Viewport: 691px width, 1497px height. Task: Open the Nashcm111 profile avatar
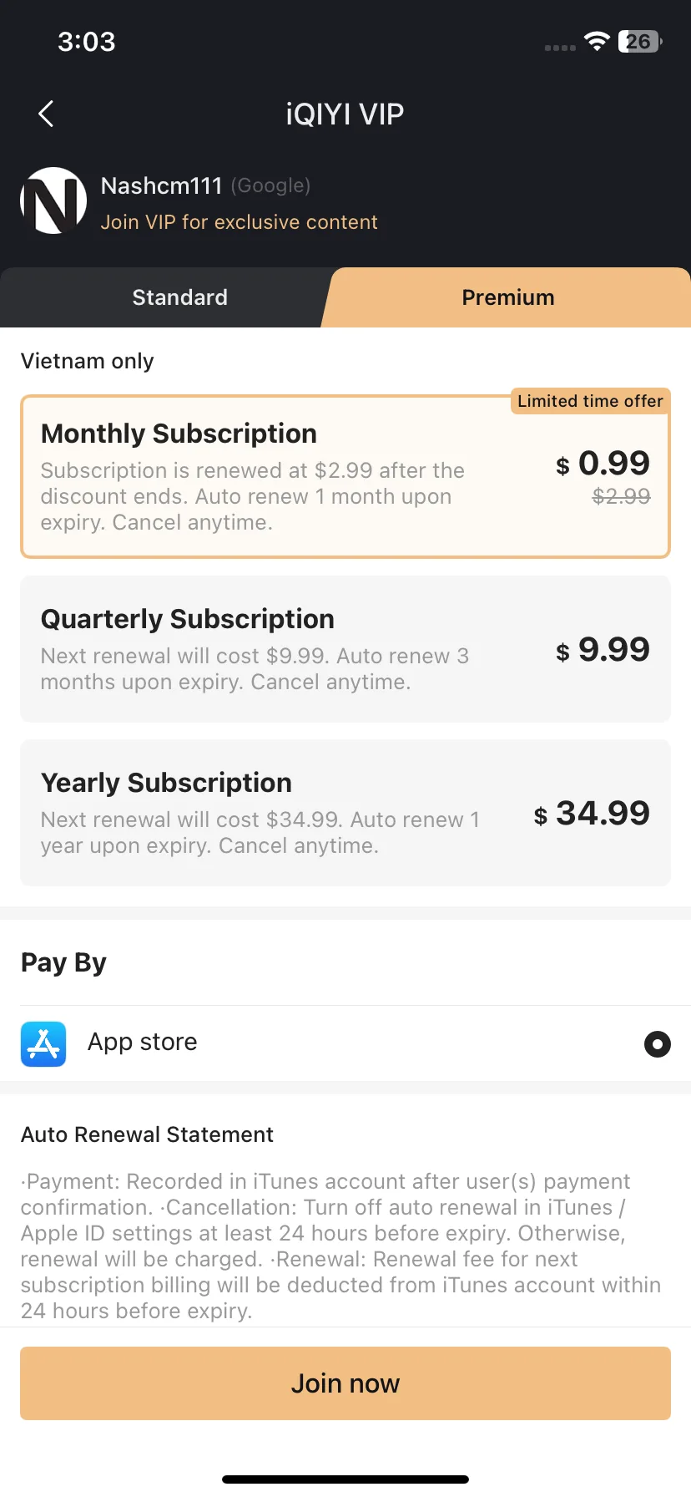[x=53, y=200]
